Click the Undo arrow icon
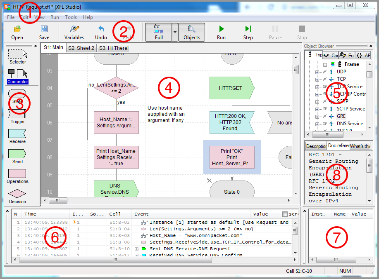 (x=101, y=32)
